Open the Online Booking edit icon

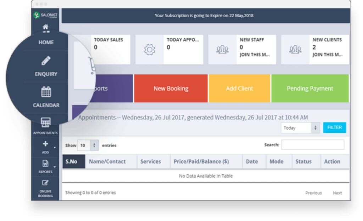(45, 183)
